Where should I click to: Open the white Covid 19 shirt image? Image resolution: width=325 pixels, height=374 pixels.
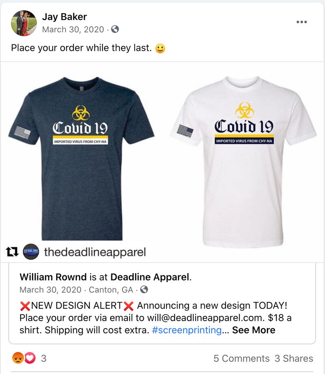tap(243, 161)
